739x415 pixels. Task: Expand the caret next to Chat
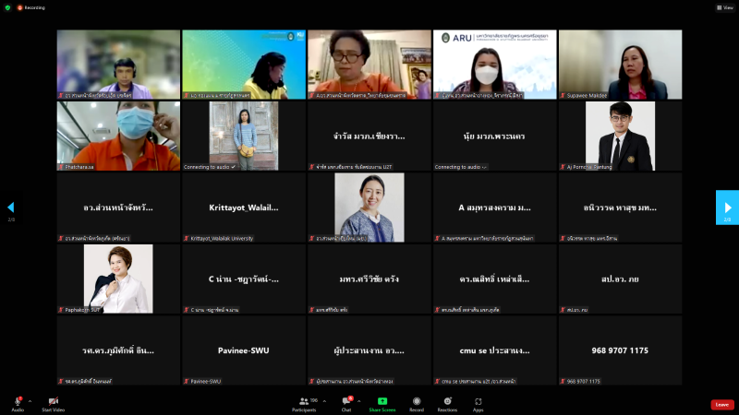(359, 400)
